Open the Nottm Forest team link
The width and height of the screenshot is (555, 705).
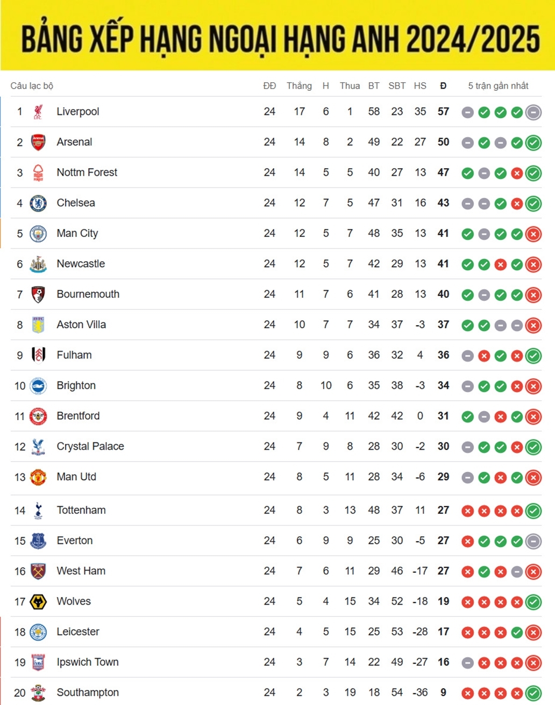87,172
